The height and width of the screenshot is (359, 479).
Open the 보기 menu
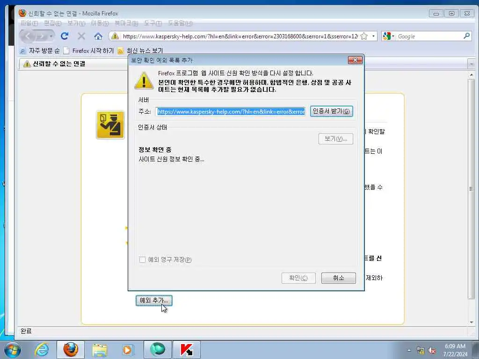[76, 23]
